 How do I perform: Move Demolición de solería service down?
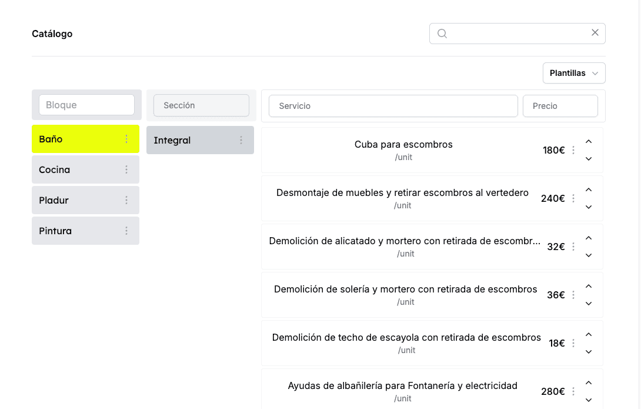589,303
